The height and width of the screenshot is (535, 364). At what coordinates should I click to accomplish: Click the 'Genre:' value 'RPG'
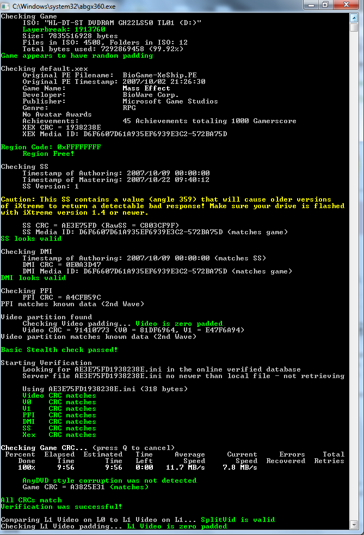129,108
